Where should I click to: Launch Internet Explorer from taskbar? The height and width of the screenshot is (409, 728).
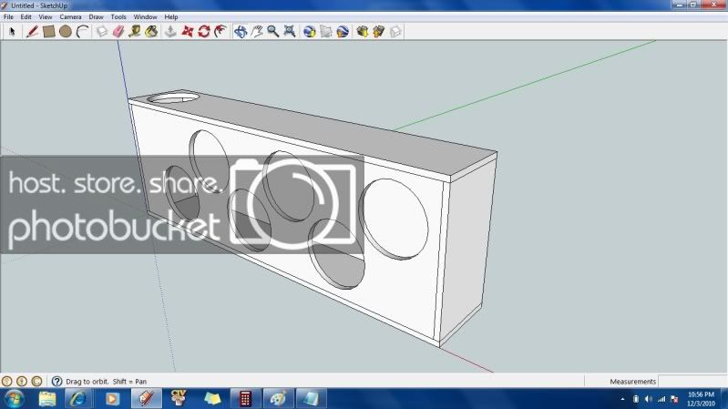point(78,398)
